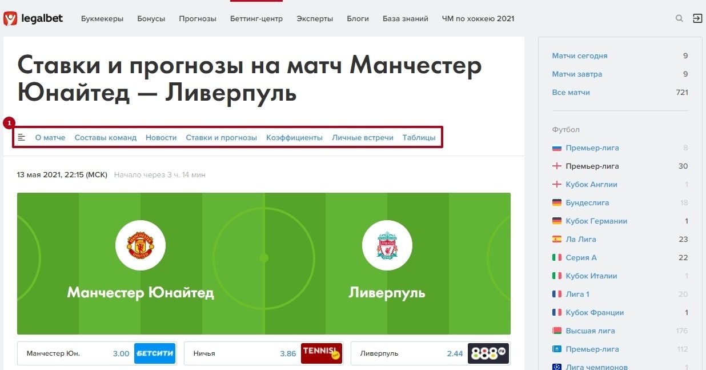The image size is (706, 370).
Task: Open the 888.ru bookmaker logo
Action: pyautogui.click(x=488, y=353)
